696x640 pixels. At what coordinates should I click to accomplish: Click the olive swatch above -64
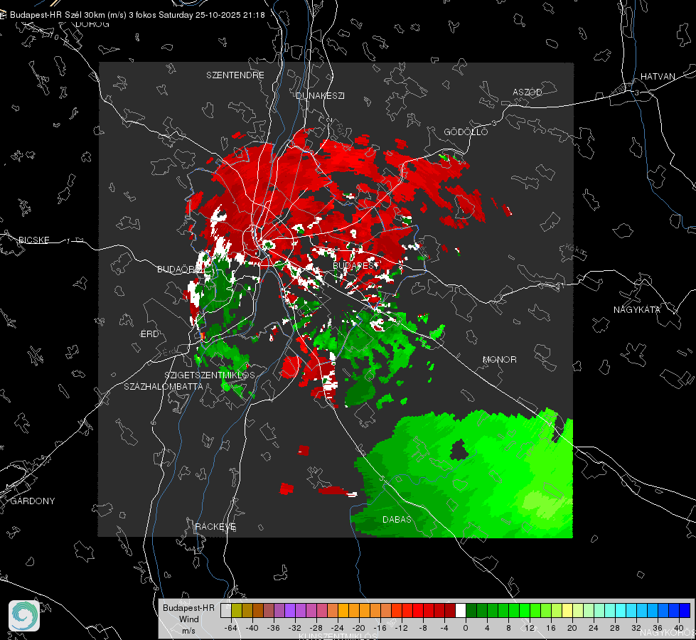coord(237,611)
